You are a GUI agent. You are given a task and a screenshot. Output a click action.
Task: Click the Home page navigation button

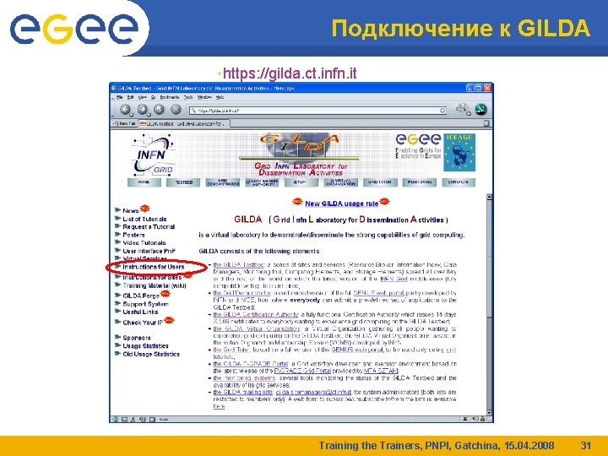[x=144, y=182]
